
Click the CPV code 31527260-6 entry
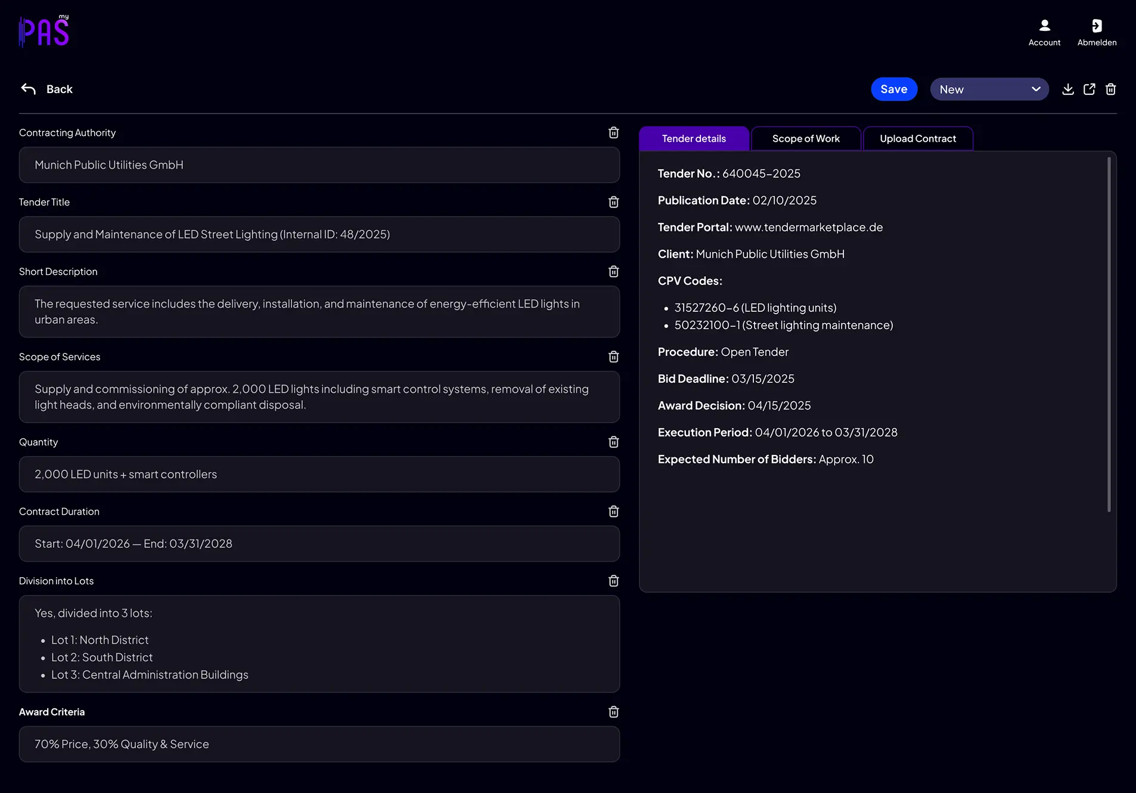pos(755,308)
